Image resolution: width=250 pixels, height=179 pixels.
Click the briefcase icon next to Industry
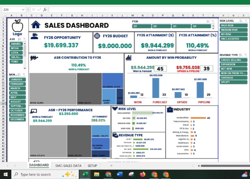[x=170, y=109]
